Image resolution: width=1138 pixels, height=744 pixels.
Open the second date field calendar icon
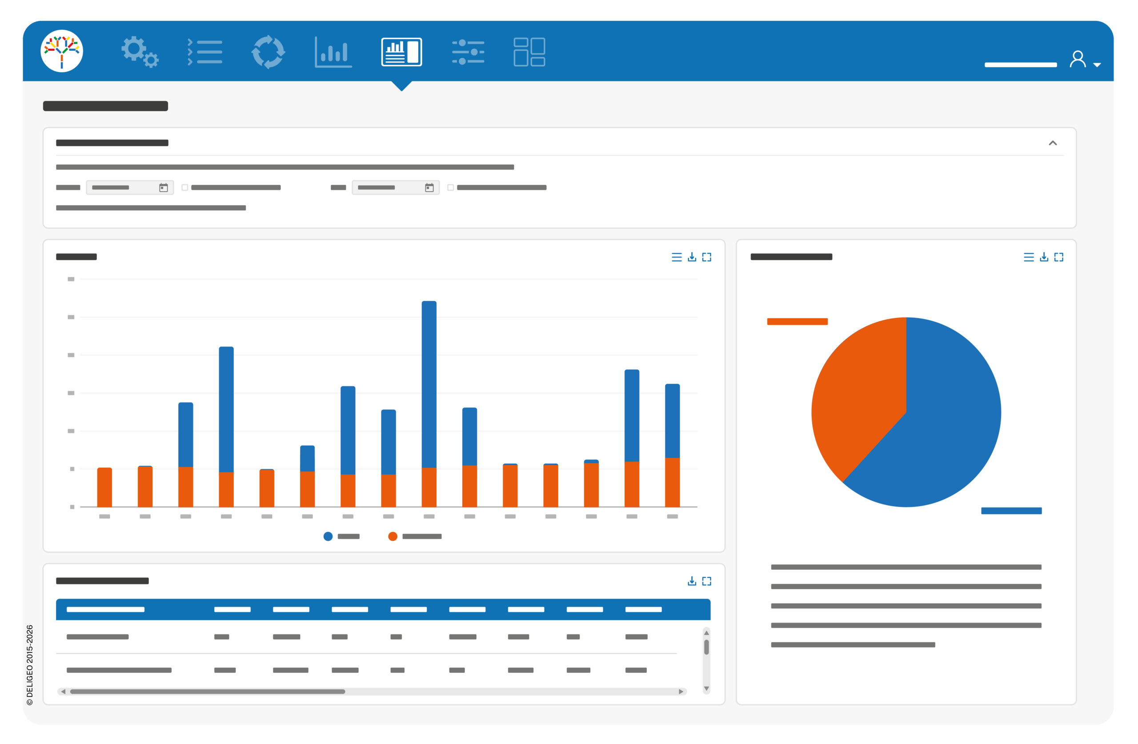(x=429, y=188)
